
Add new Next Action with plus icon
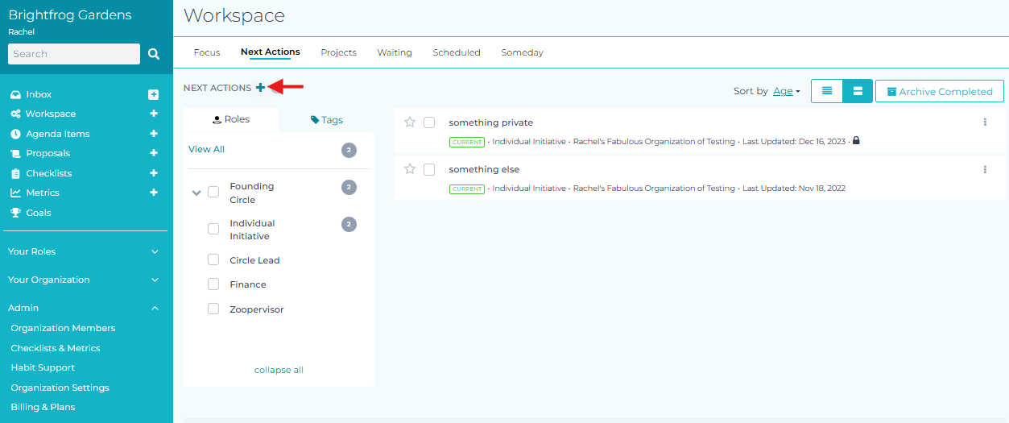(260, 88)
